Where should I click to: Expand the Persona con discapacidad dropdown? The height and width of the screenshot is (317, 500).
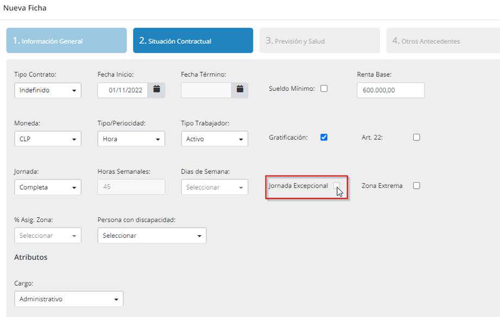[151, 236]
